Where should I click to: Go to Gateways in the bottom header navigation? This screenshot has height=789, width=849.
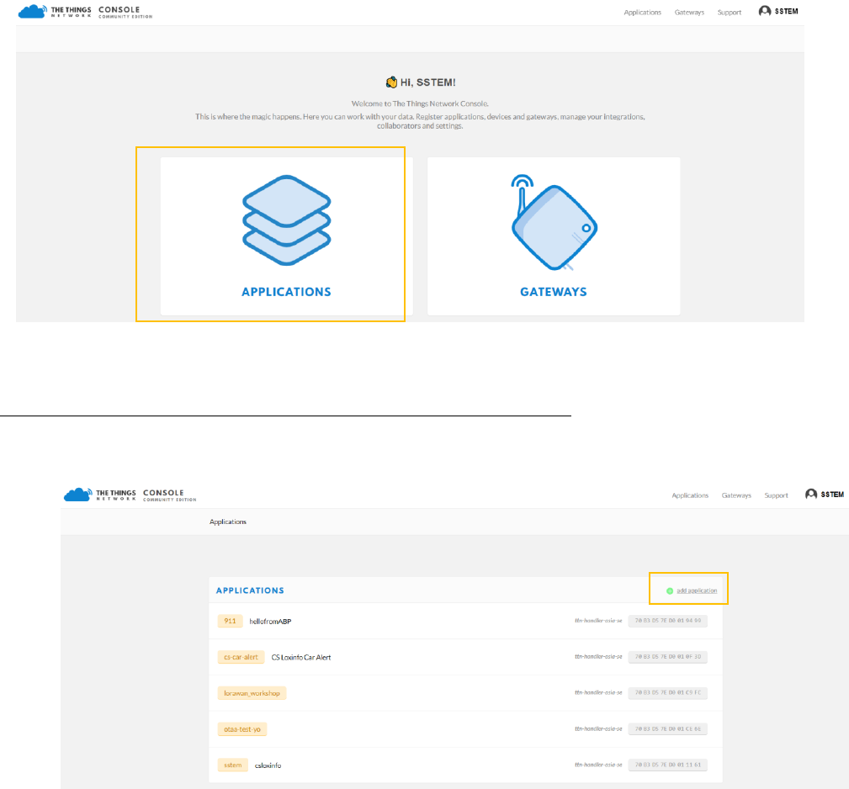(736, 495)
